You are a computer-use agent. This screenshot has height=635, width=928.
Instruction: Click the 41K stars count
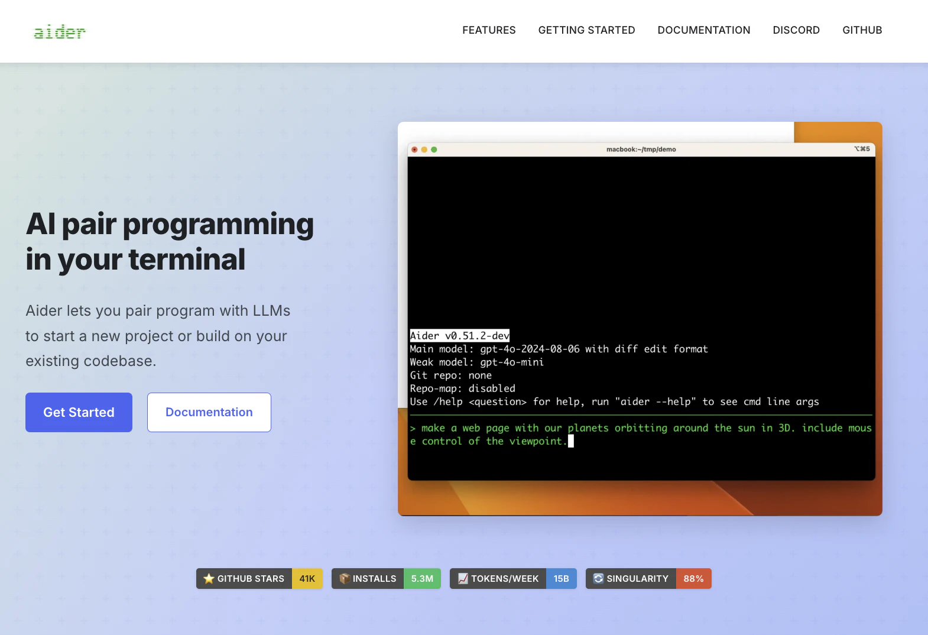pyautogui.click(x=307, y=578)
